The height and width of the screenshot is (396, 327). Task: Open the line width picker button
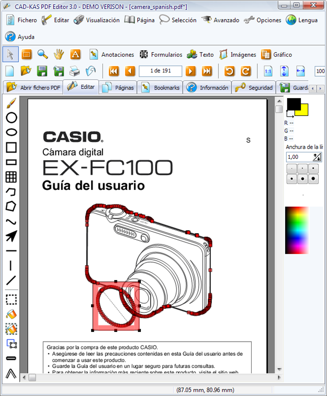point(317,157)
